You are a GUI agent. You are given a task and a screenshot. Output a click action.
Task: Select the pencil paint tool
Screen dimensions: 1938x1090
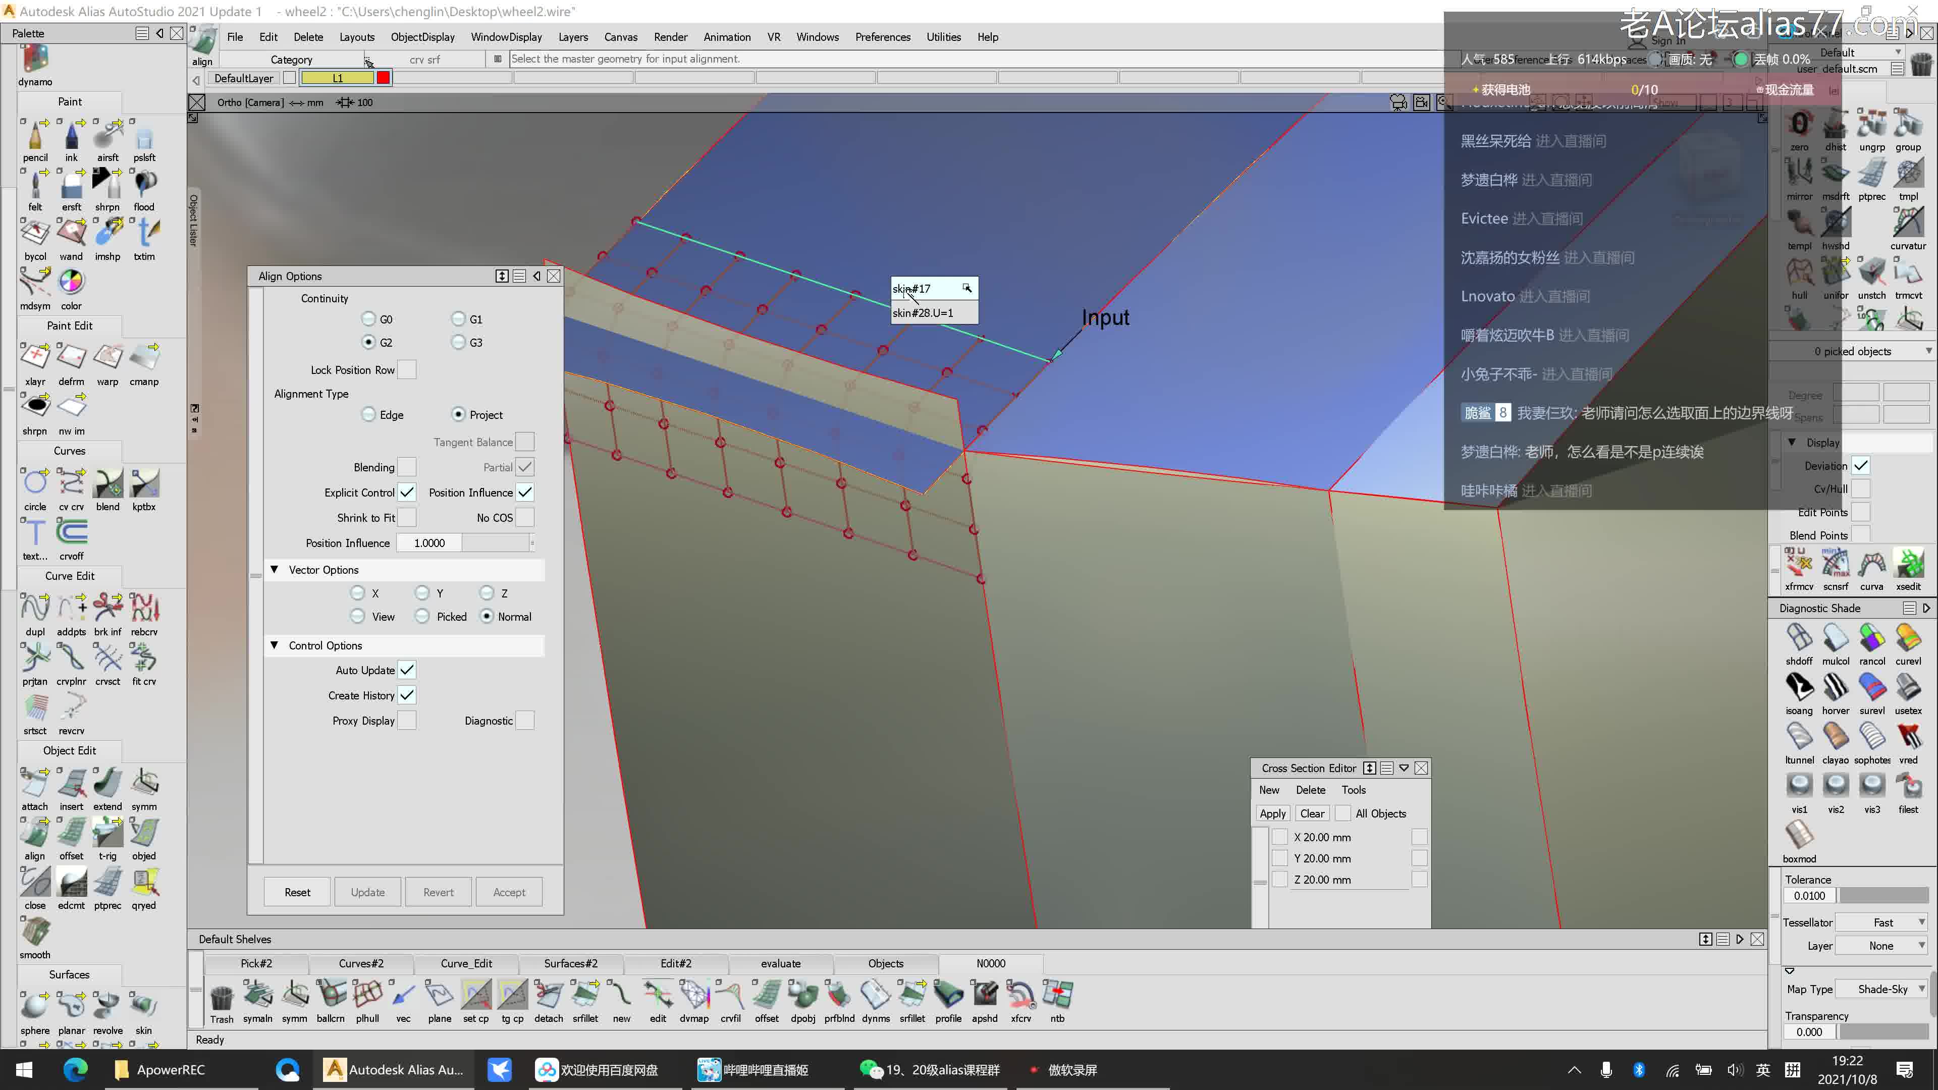[x=35, y=138]
